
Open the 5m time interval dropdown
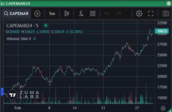click(52, 14)
